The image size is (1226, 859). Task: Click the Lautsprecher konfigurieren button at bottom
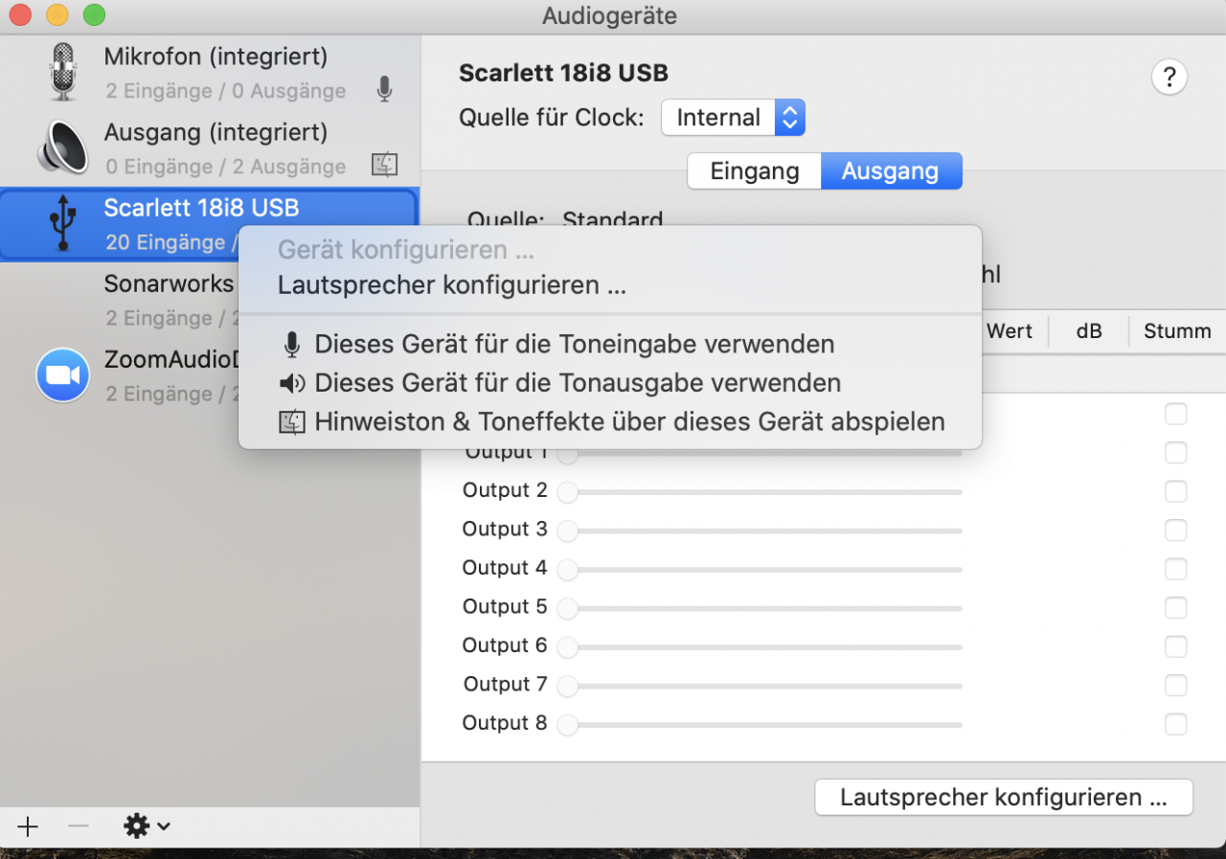click(x=1004, y=798)
